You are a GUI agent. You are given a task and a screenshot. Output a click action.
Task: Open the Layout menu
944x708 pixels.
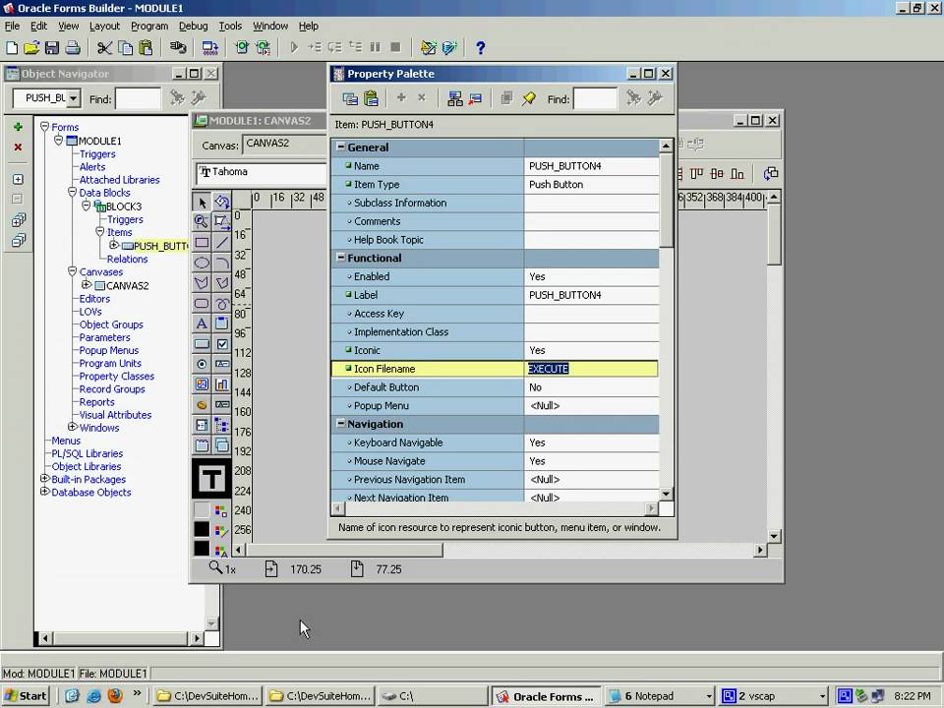[105, 26]
